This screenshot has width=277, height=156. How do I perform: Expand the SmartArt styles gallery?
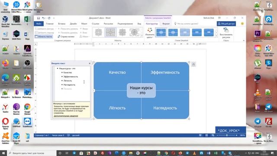tap(216, 36)
